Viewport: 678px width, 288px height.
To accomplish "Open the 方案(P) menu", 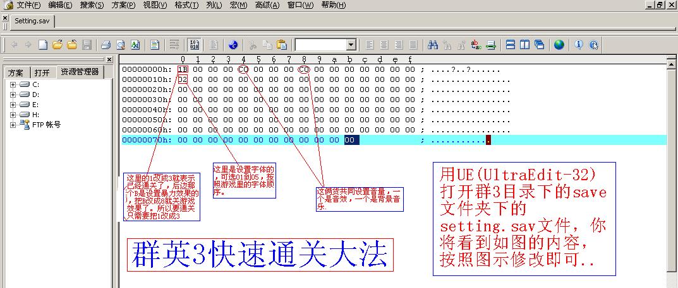I will (123, 5).
